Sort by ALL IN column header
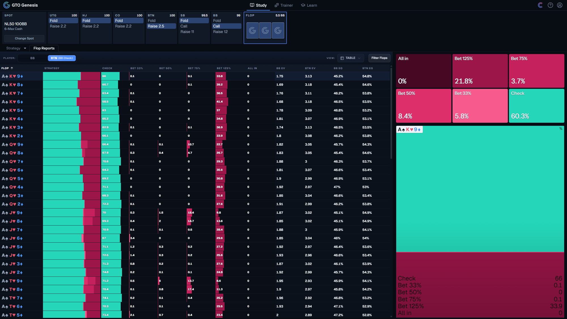 click(252, 68)
